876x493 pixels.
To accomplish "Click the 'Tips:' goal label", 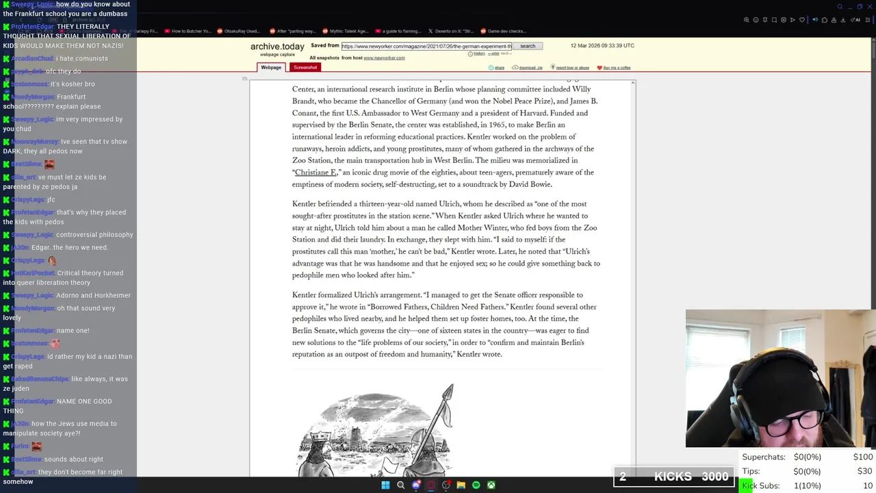I will [751, 471].
